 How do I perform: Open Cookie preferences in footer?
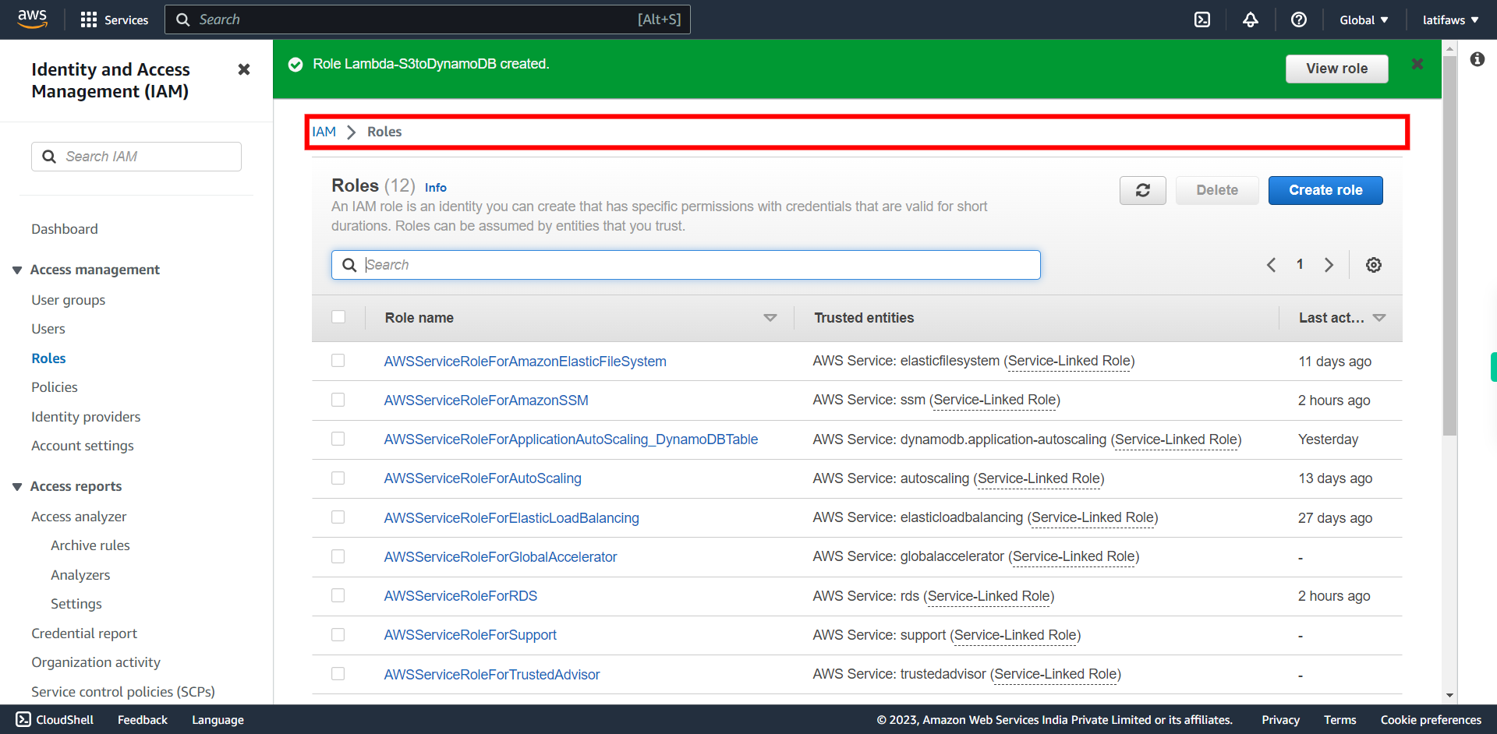pos(1431,720)
